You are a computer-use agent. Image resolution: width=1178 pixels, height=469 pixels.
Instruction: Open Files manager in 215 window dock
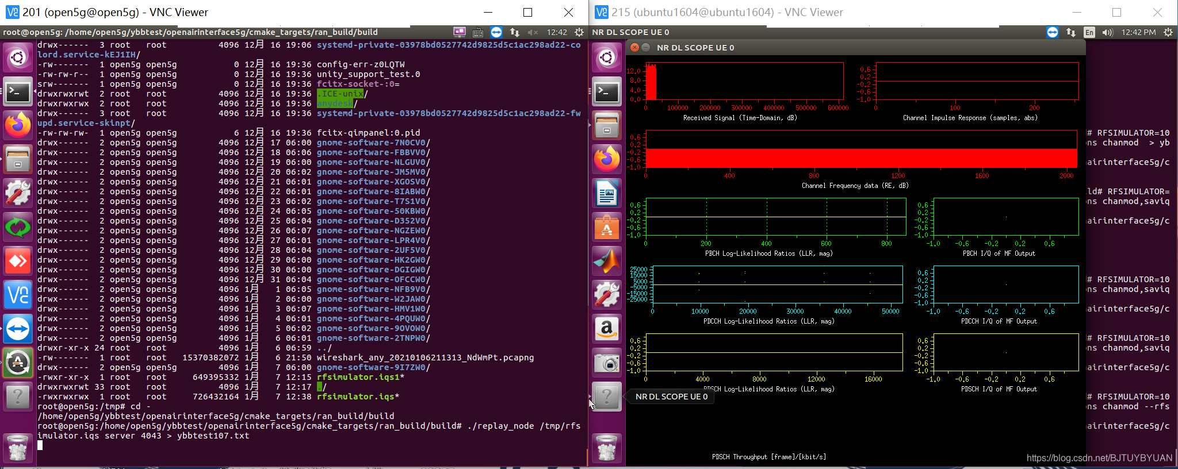607,125
